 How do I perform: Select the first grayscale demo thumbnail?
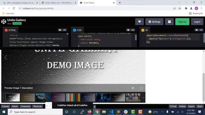tap(13, 97)
